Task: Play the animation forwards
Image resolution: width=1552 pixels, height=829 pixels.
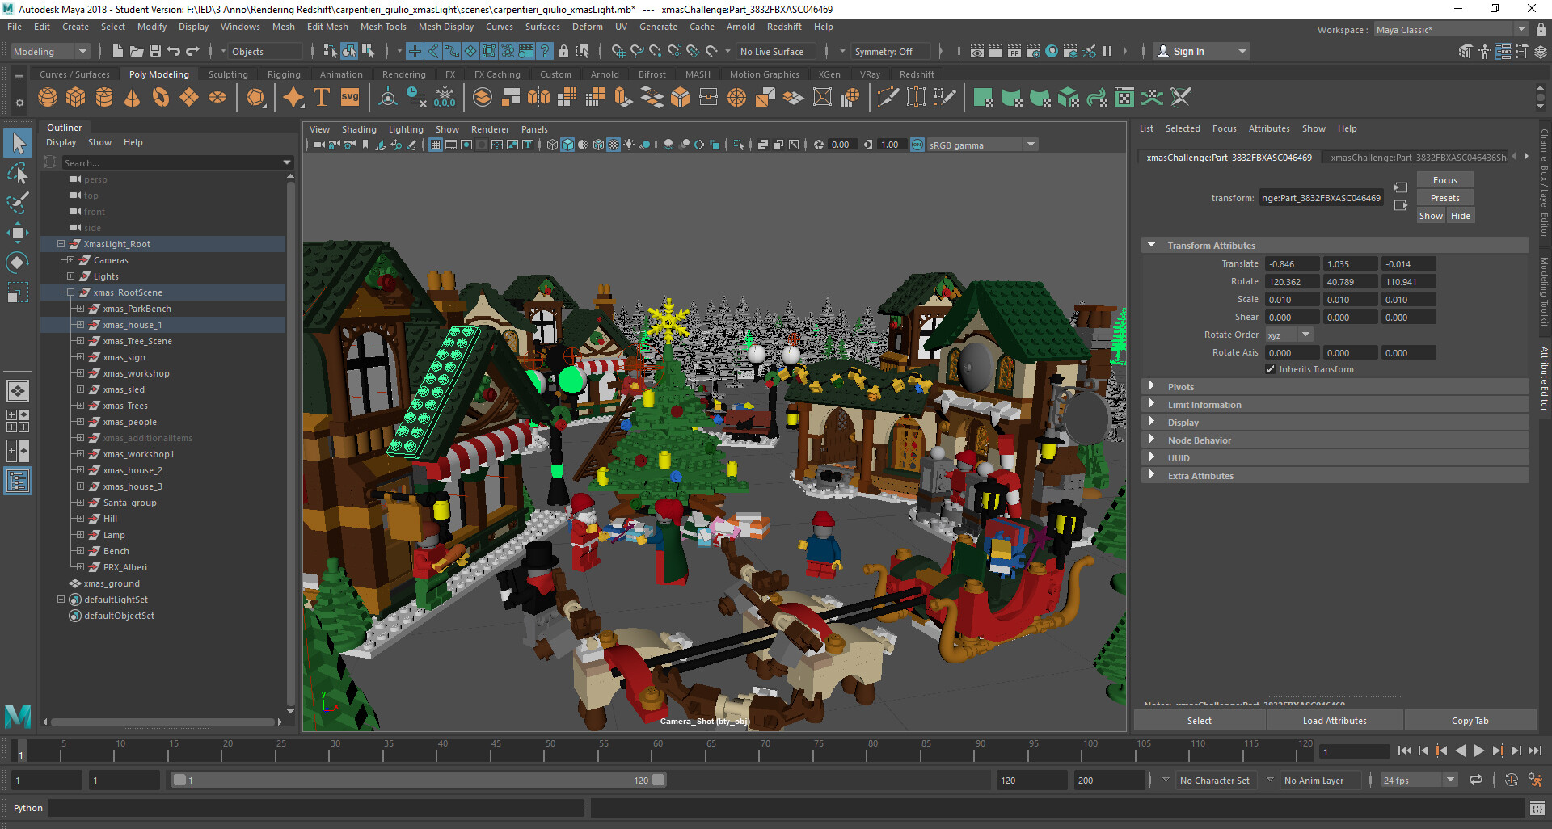Action: [x=1478, y=751]
